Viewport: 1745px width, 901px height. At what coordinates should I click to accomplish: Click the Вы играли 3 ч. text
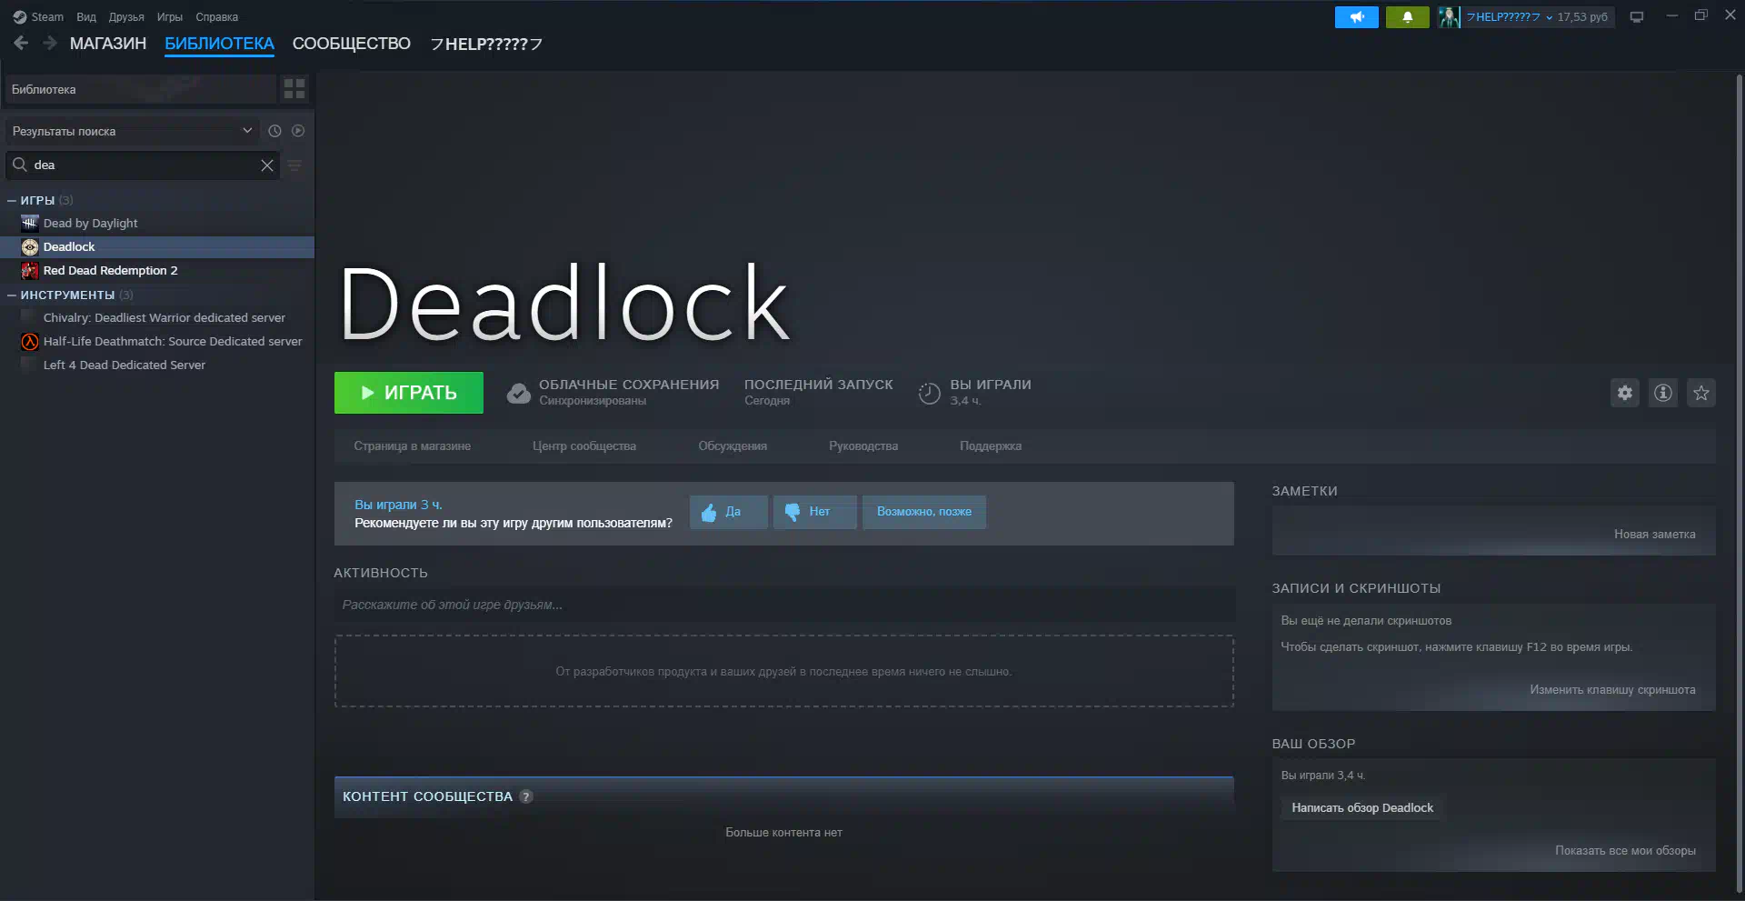coord(398,505)
